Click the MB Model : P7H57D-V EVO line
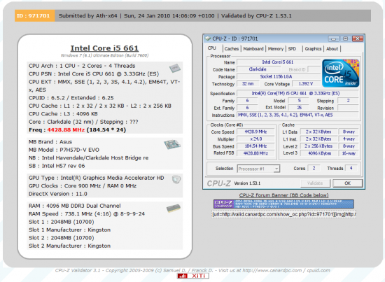The image size is (385, 282). click(x=64, y=150)
